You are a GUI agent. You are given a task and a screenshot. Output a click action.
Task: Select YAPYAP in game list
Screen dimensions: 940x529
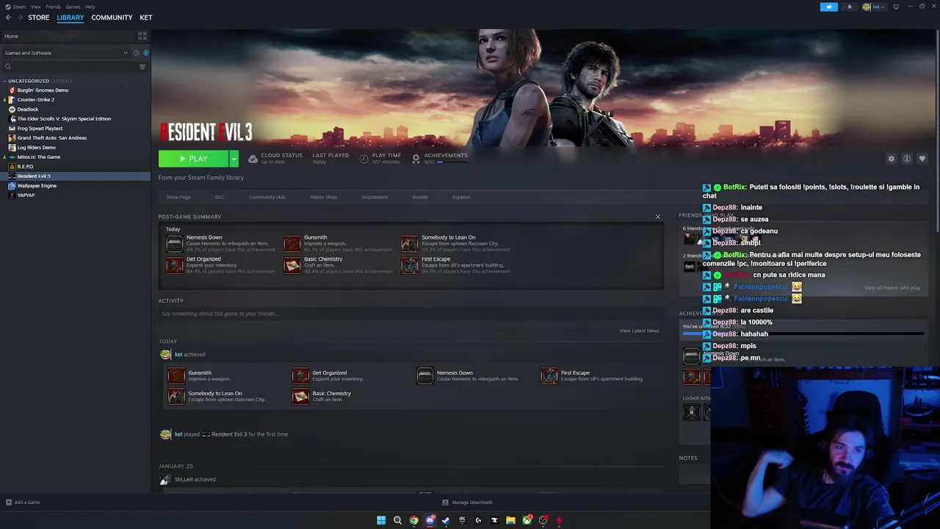(26, 195)
